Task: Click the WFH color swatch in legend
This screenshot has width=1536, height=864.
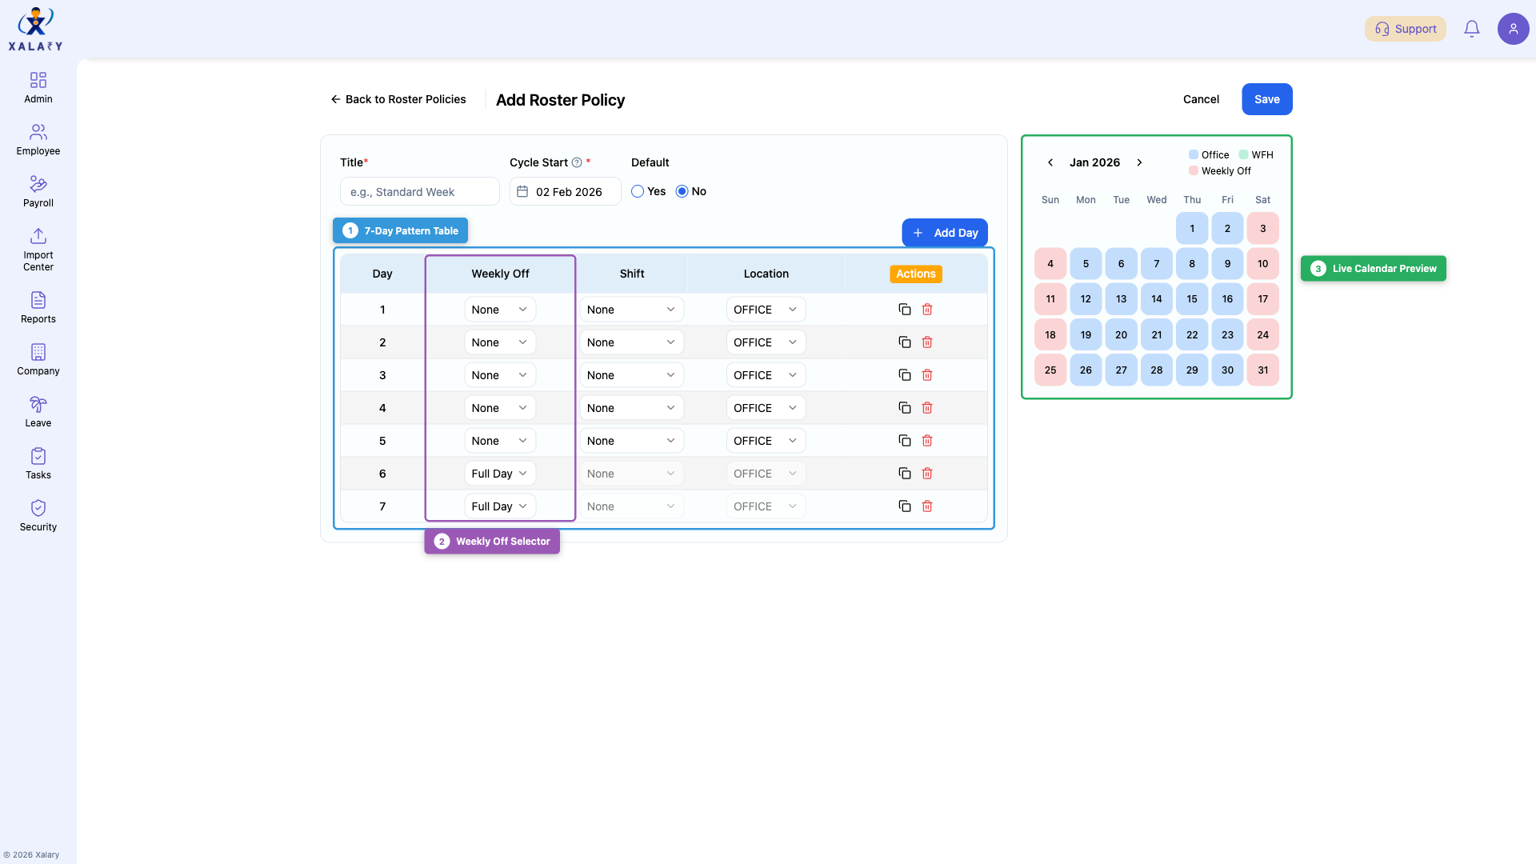Action: click(1243, 154)
